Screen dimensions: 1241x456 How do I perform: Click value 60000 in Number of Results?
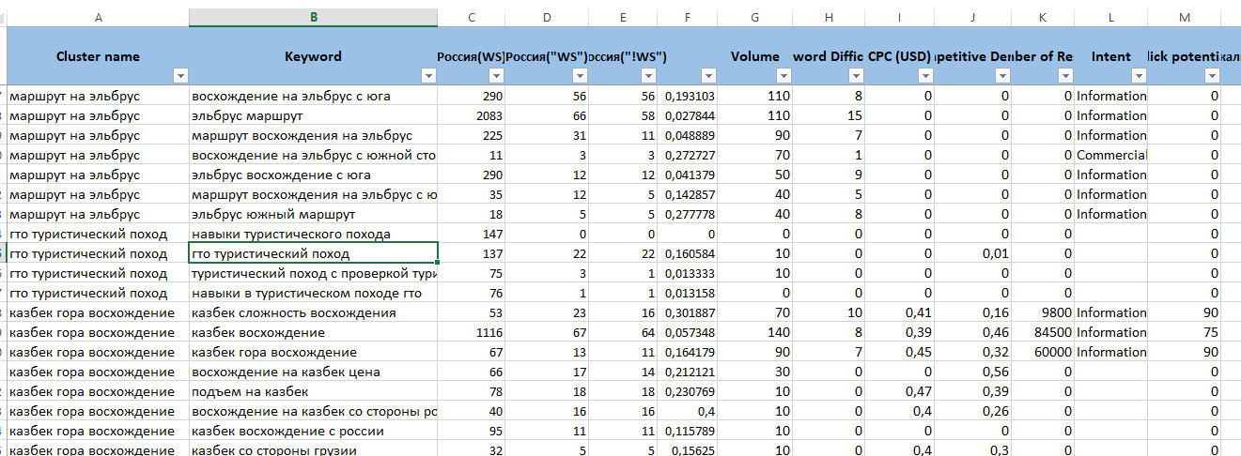(x=1043, y=352)
